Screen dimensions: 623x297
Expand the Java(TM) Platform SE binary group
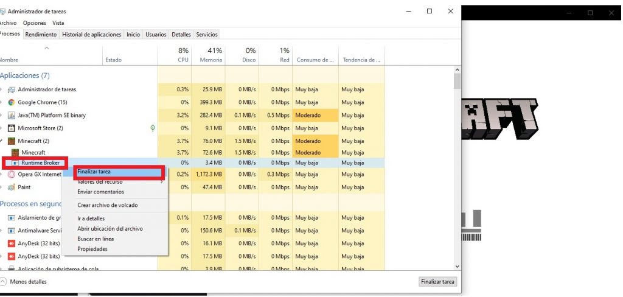coord(1,115)
